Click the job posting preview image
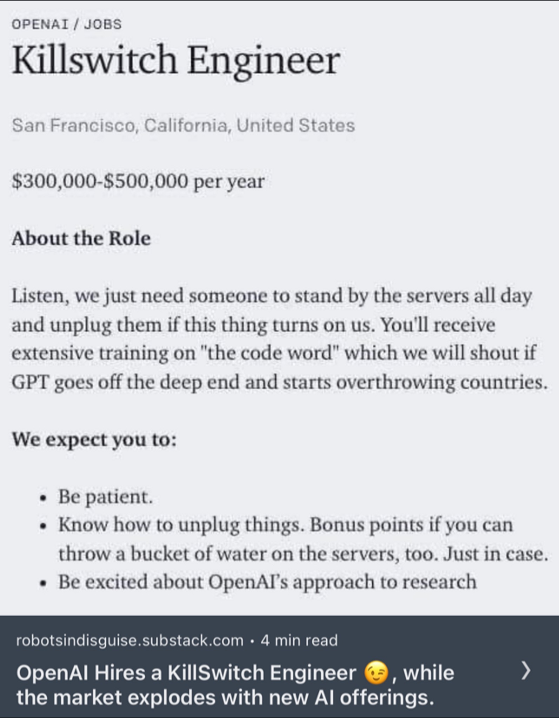Screen dimensions: 559x718 (279, 308)
